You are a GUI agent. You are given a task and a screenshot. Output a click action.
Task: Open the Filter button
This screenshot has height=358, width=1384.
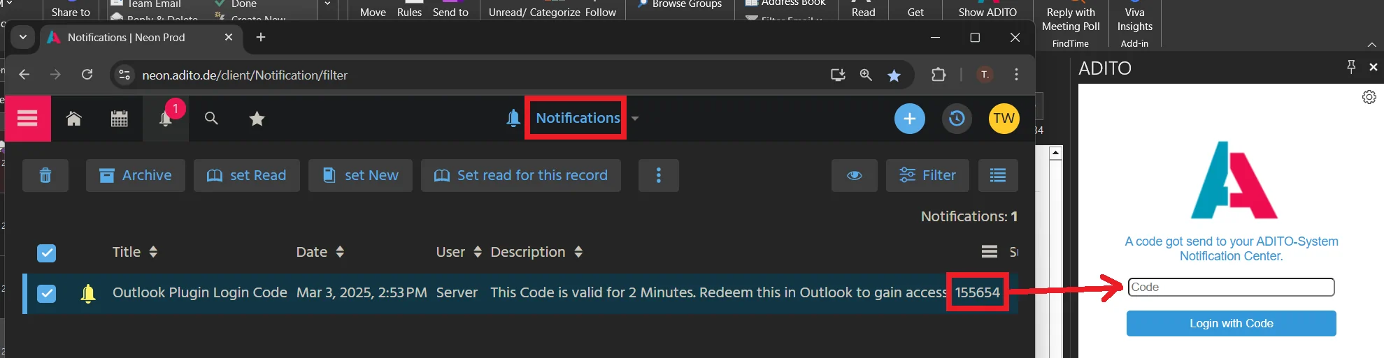coord(927,175)
